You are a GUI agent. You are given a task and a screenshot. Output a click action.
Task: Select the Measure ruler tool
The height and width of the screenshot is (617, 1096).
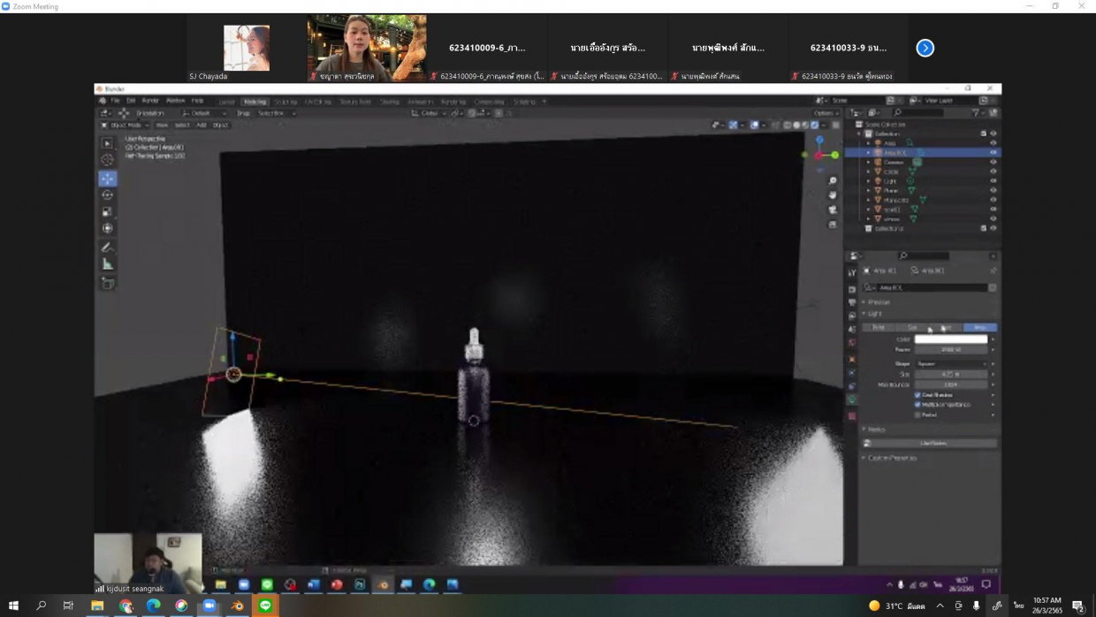(x=108, y=264)
